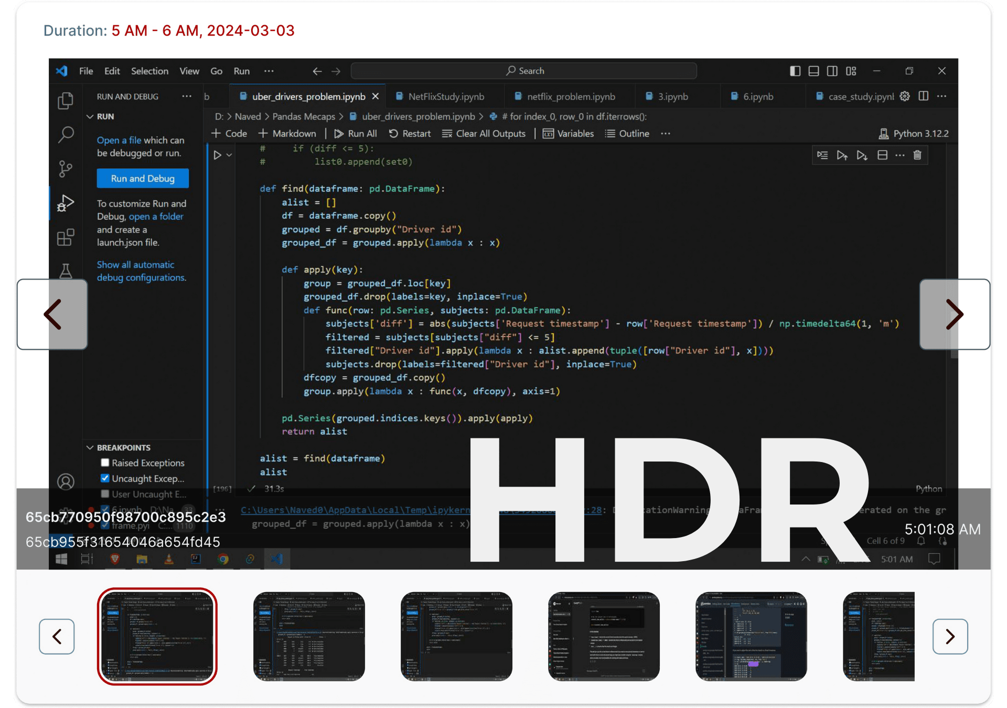The image size is (1007, 708).
Task: Open the Accounts icon in activity bar
Action: point(66,481)
